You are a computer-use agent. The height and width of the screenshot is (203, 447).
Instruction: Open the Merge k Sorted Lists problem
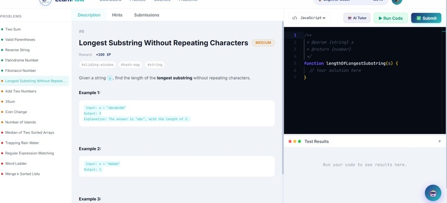tap(34, 174)
